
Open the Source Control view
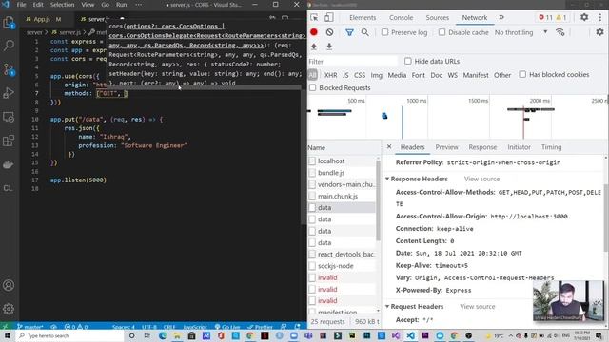(x=9, y=69)
